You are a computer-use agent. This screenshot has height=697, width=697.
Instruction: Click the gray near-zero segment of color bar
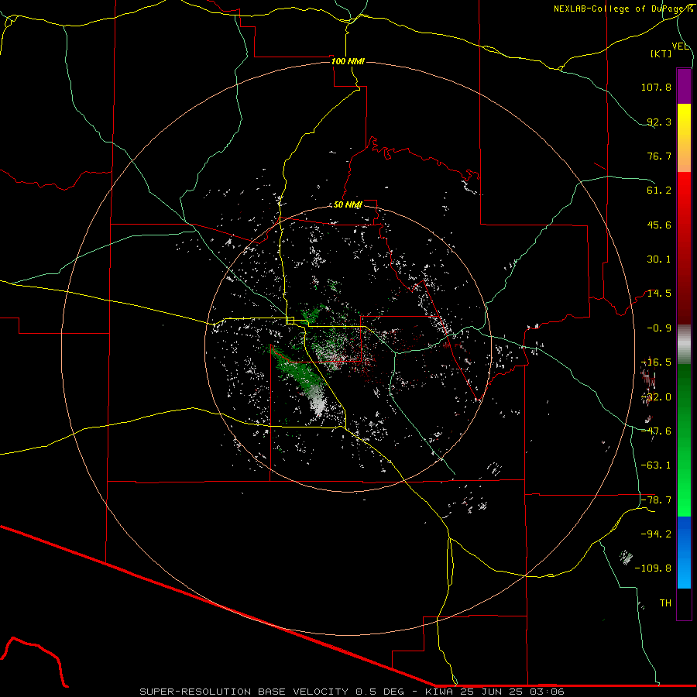684,345
